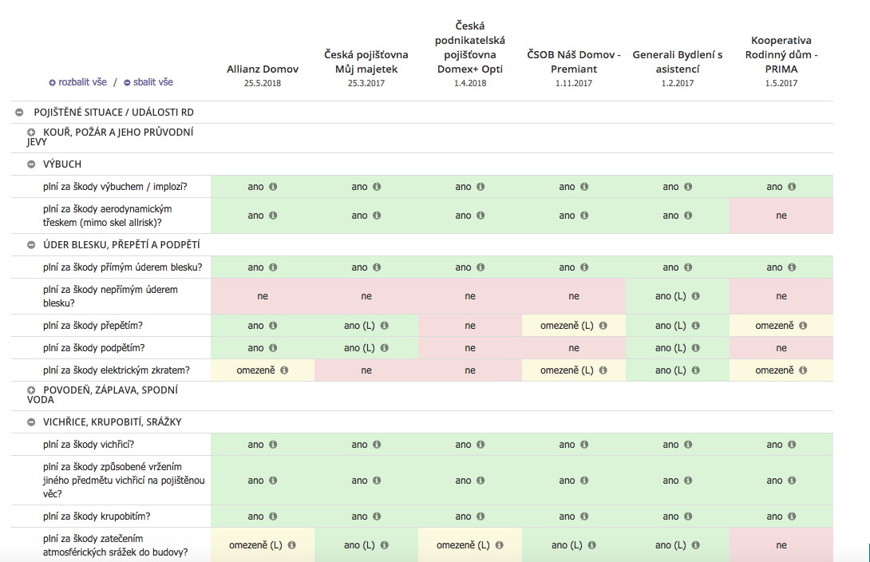
Task: Open info icon for ČSOB in 'elektrickým zkratem' row
Action: [x=603, y=370]
